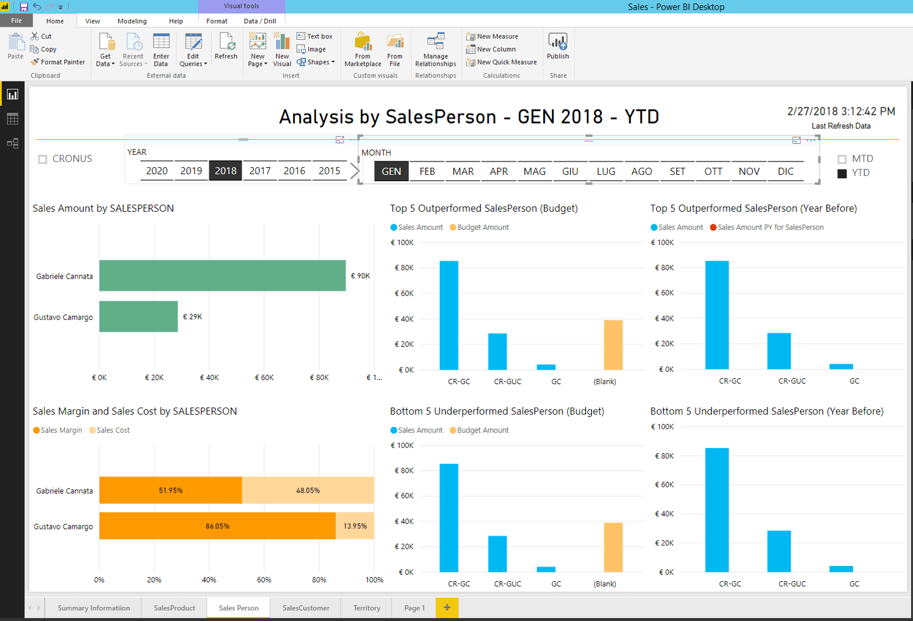
Task: Switch to Data view in the left sidebar
Action: 12,119
